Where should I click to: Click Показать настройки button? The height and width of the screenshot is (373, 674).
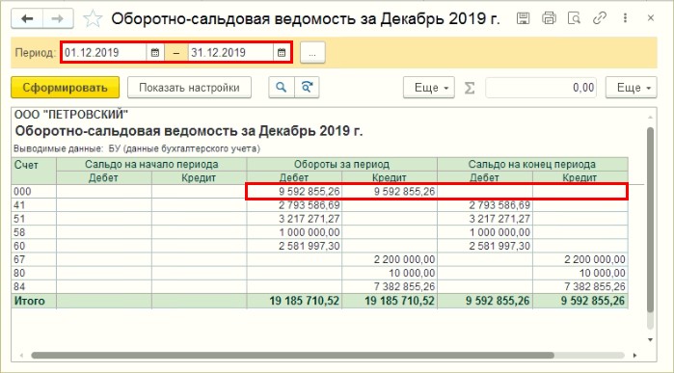[x=189, y=88]
